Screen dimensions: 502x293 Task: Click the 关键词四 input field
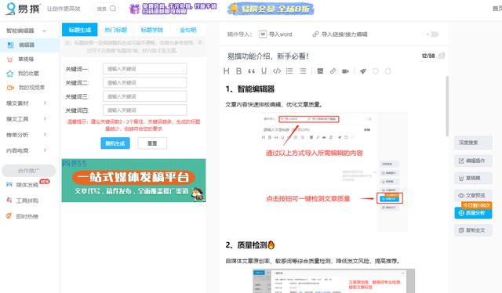(144, 110)
